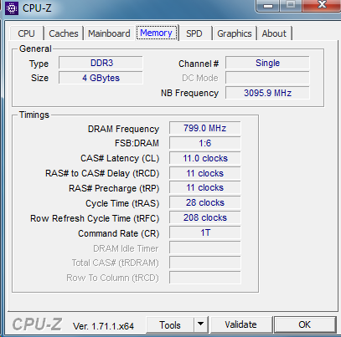Image resolution: width=341 pixels, height=337 pixels.
Task: Click the Tools button
Action: pos(170,324)
